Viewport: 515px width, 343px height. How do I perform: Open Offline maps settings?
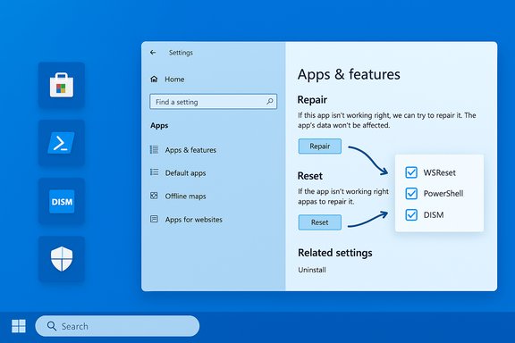tap(185, 197)
